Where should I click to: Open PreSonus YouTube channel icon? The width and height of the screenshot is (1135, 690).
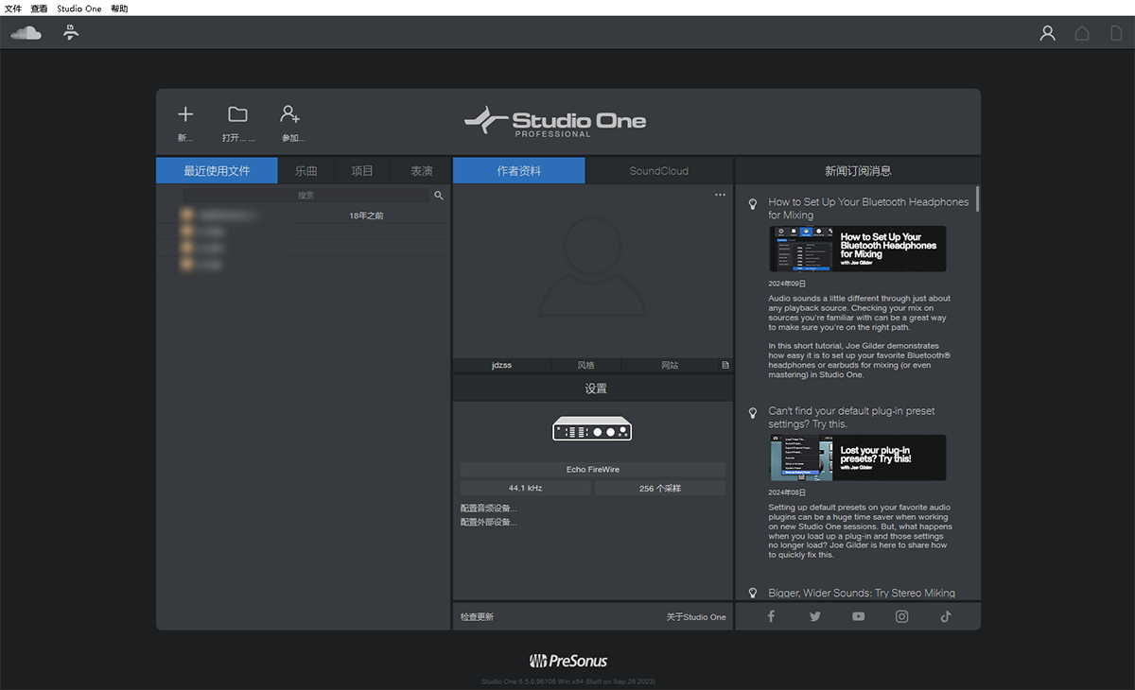pyautogui.click(x=858, y=616)
